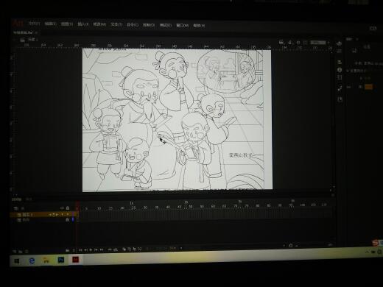Open the 插入(I) Insert menu

(83, 24)
